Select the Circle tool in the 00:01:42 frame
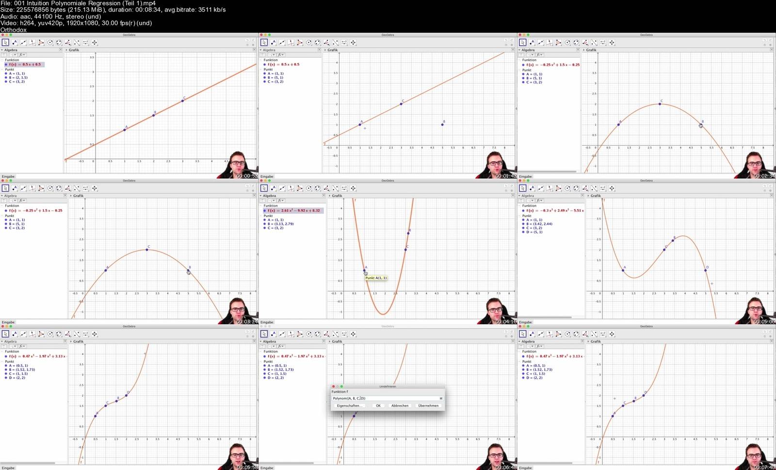This screenshot has height=470, width=776. [309, 43]
